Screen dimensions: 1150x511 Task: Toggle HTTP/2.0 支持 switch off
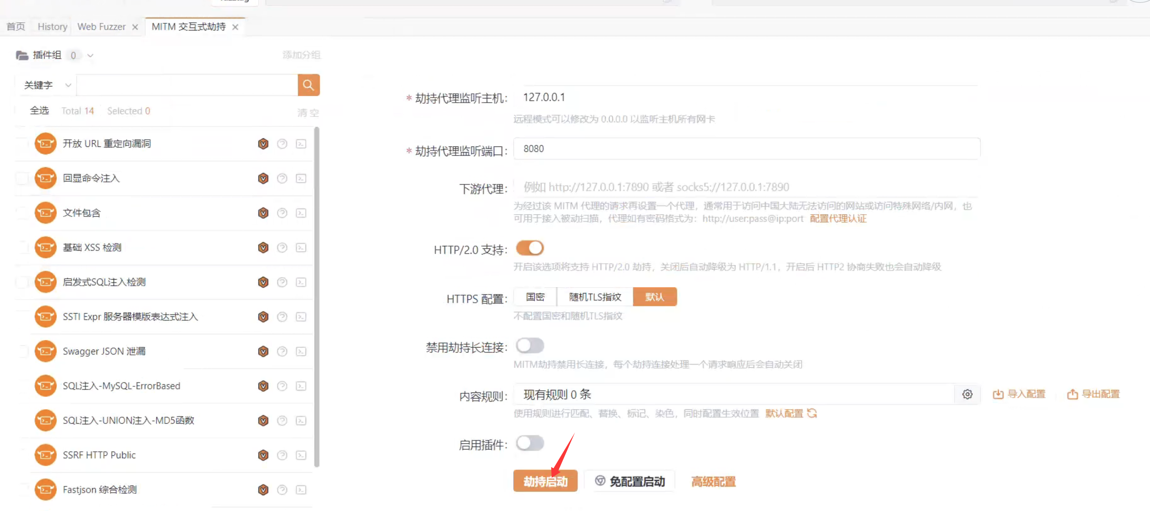tap(529, 248)
